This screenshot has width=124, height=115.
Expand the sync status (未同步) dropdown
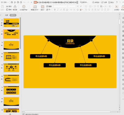[x=100, y=2]
